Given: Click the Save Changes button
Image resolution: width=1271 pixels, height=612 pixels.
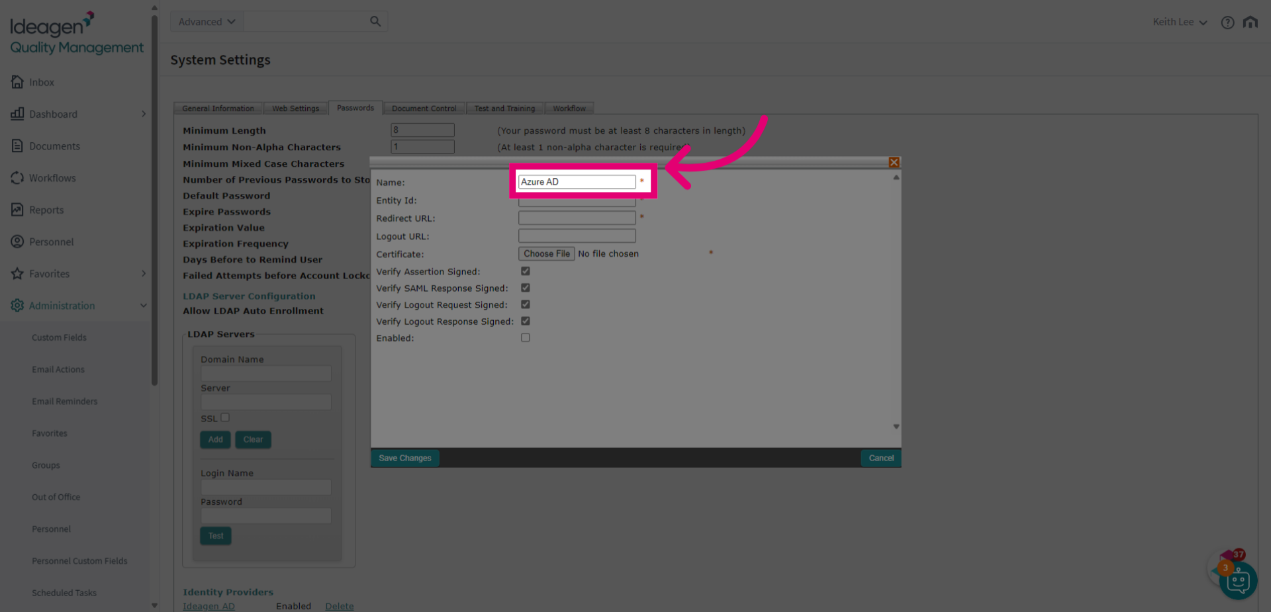Looking at the screenshot, I should 404,458.
